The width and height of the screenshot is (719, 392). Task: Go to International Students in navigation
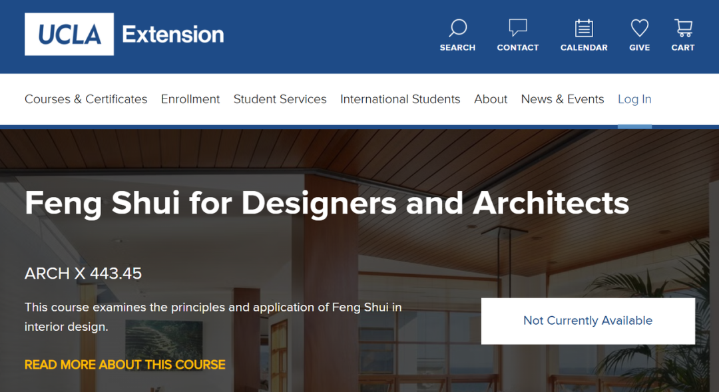(400, 99)
